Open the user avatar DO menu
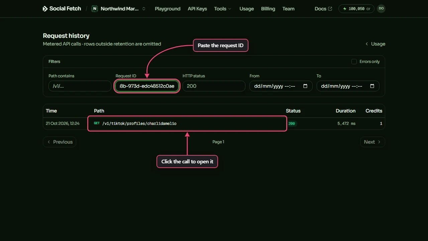Image resolution: width=428 pixels, height=241 pixels. (x=381, y=9)
